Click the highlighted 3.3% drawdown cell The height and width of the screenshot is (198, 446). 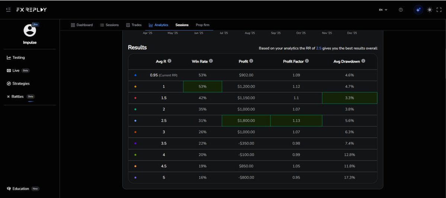[350, 98]
